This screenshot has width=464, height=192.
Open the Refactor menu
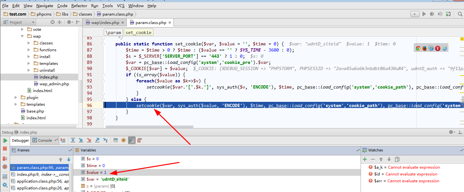pyautogui.click(x=79, y=6)
